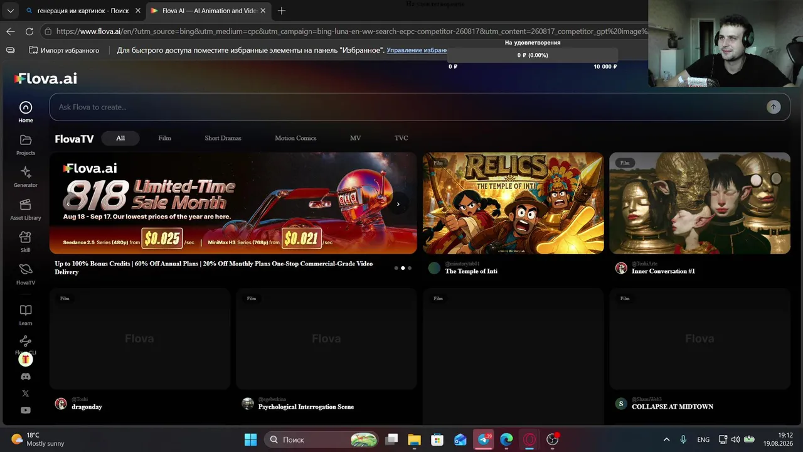Open the Управление избранным link

pos(417,50)
